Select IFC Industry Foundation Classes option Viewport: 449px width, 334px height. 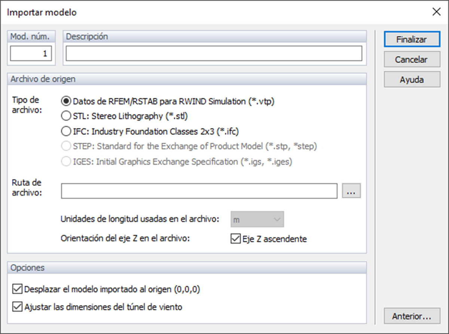click(x=66, y=131)
